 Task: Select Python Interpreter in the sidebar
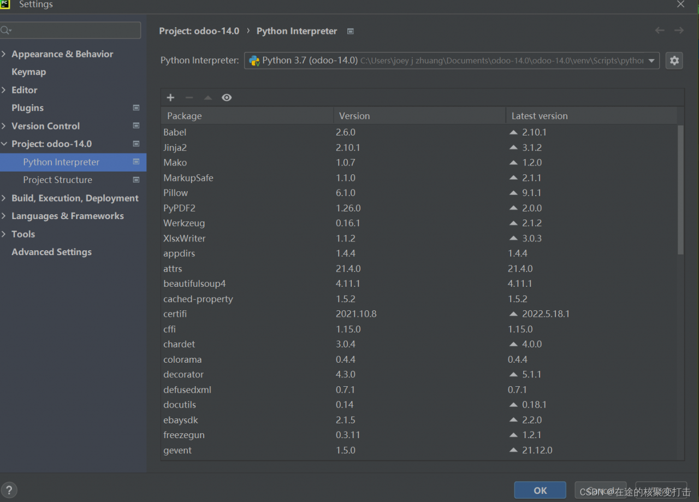point(73,162)
